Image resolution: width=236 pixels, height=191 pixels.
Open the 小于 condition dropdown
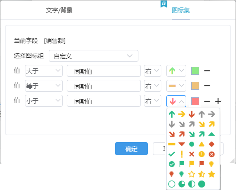44,101
